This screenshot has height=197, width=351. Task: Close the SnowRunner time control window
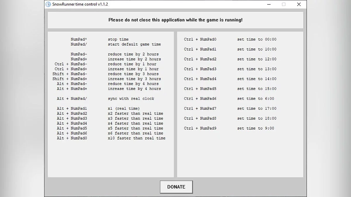[x=299, y=4]
